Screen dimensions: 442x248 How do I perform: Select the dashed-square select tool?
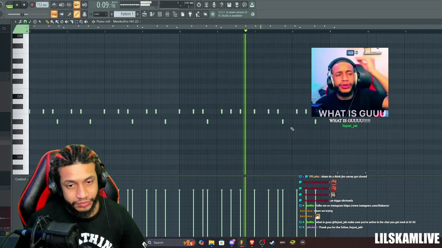(76, 22)
